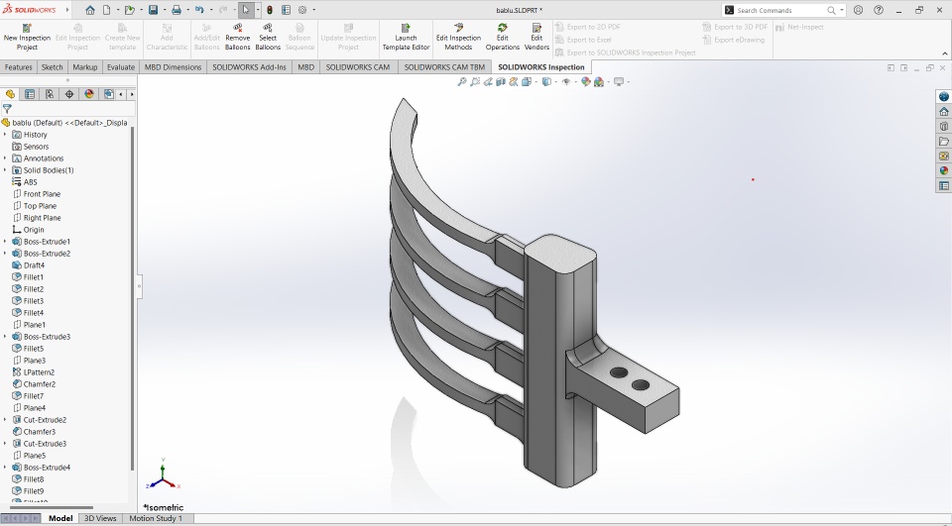Switch to the MBD Dimensions tab
The width and height of the screenshot is (952, 526).
[x=173, y=67]
